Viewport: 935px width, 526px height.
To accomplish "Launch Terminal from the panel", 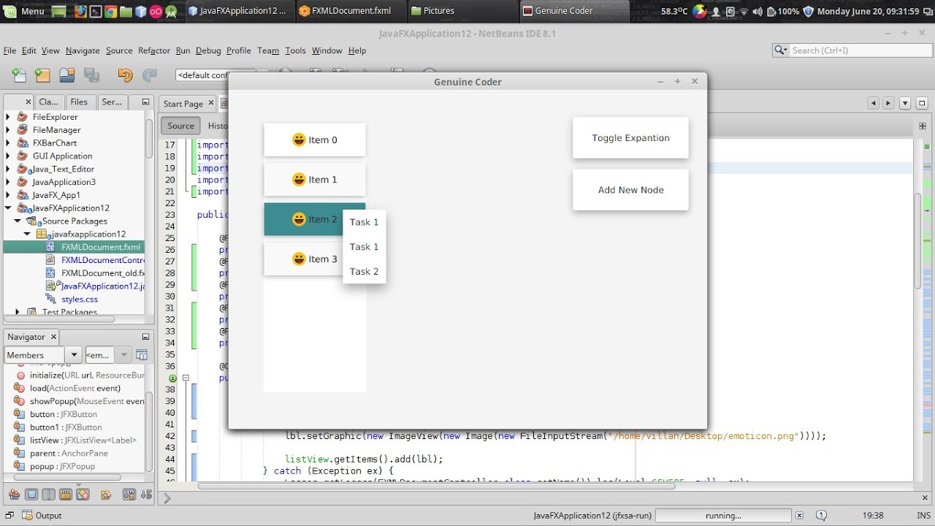I will tap(95, 11).
